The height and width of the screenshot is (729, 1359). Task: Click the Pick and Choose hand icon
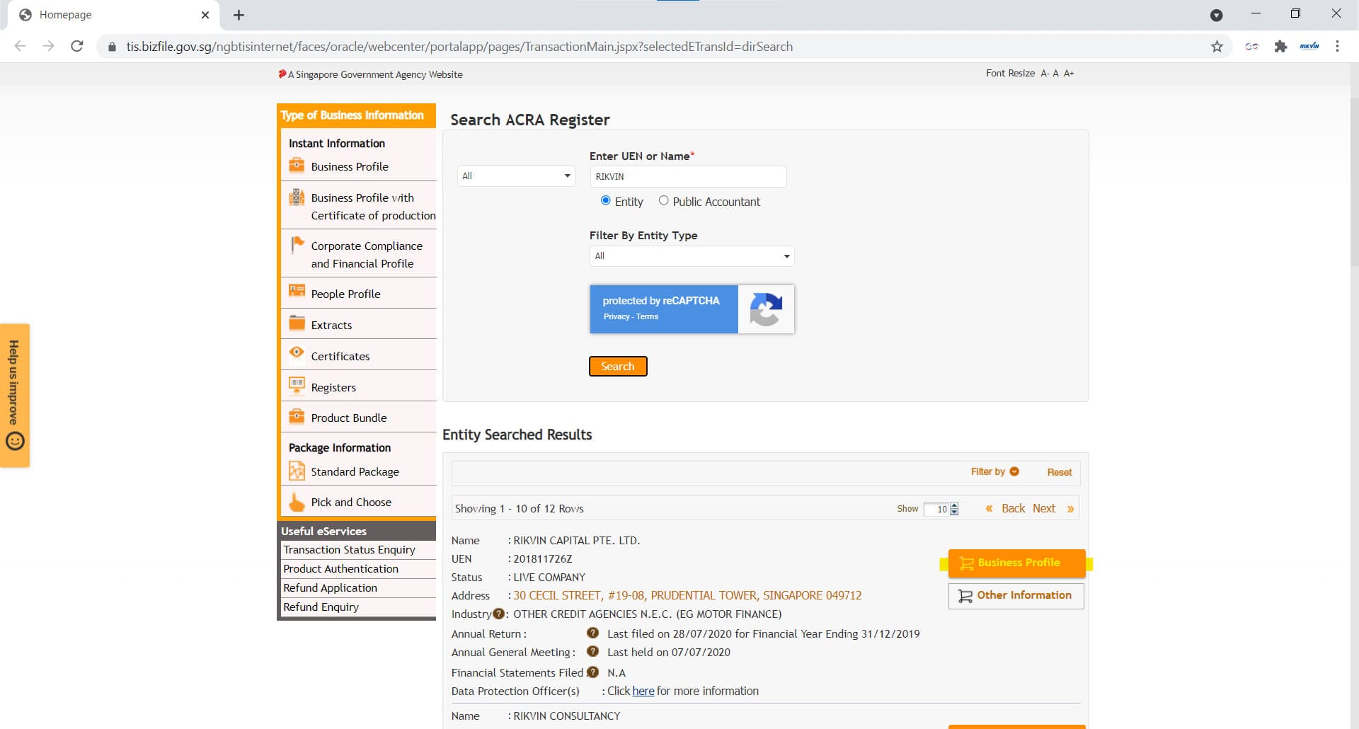point(297,502)
